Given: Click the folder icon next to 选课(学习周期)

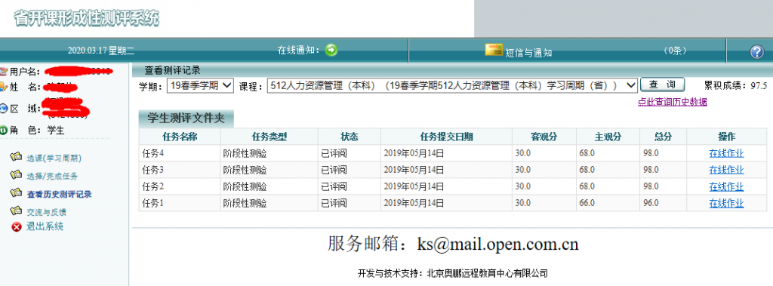Looking at the screenshot, I should pos(17,157).
